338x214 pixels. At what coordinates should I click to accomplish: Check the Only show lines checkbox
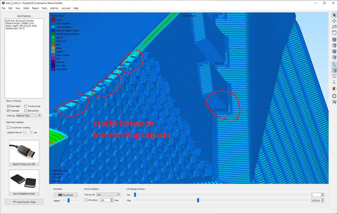pyautogui.click(x=86, y=200)
